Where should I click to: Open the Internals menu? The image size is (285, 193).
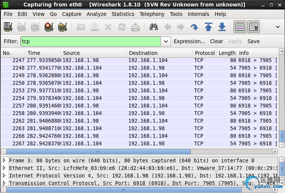coord(198,14)
